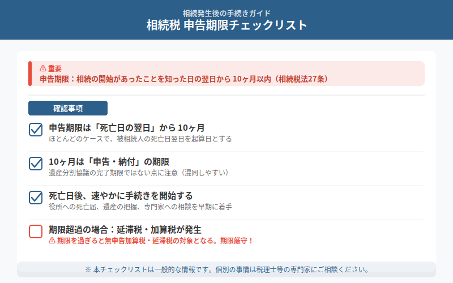Select the 死亡日後、速やかに手続きを開始する title
Image resolution: width=453 pixels, height=283 pixels.
click(x=121, y=195)
